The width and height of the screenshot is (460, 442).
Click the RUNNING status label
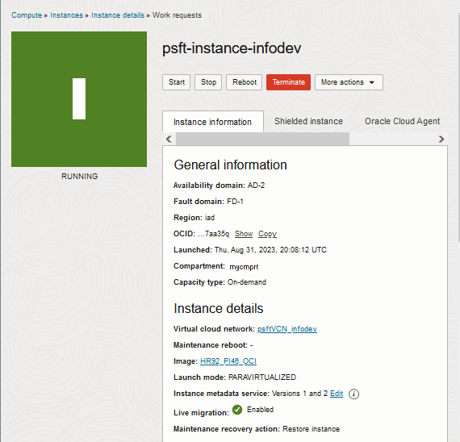pos(80,177)
